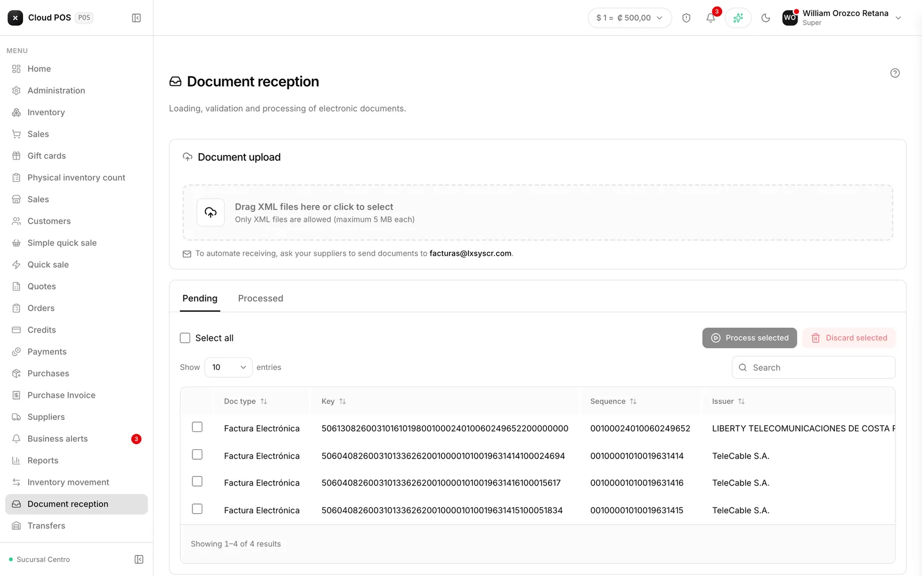Switch to the Processed tab
Viewport: 922px width, 576px height.
point(260,298)
